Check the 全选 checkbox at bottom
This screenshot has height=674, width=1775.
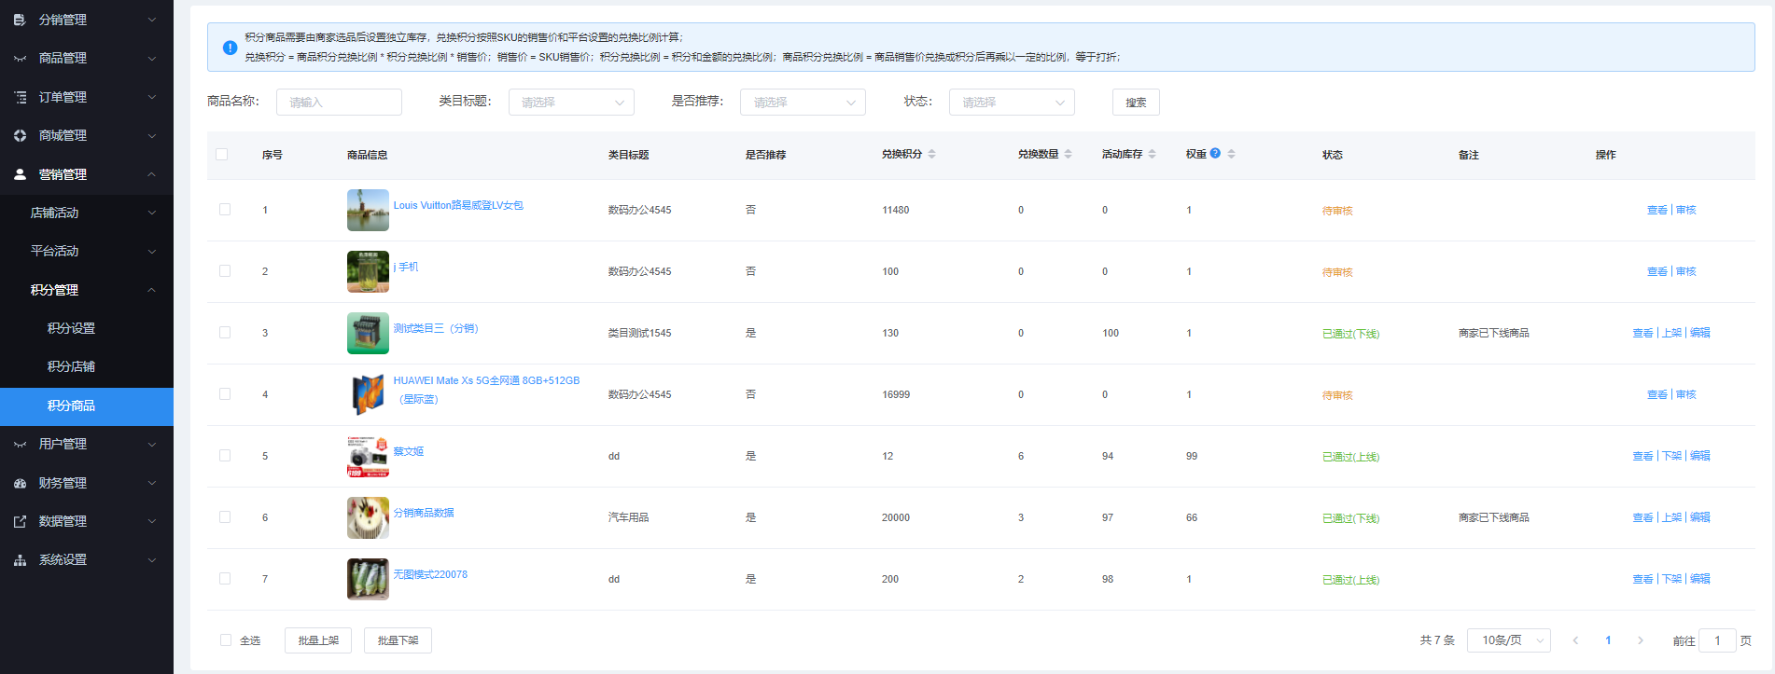[226, 640]
